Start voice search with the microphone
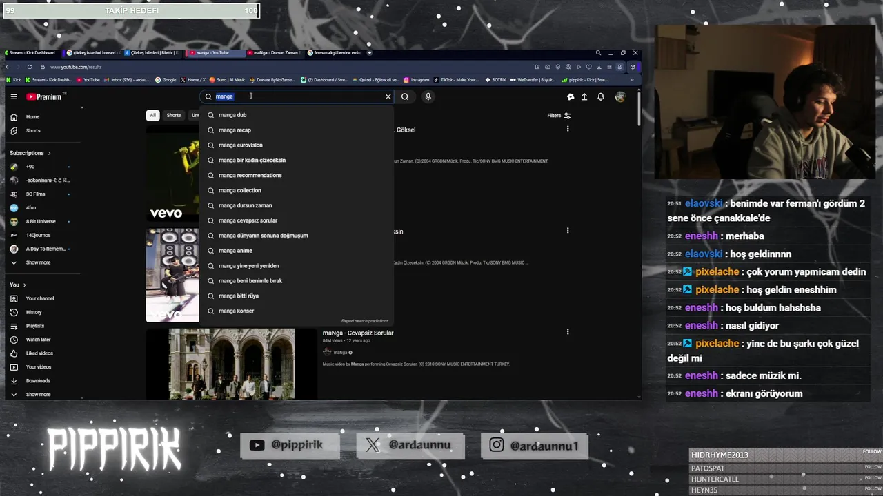Image resolution: width=883 pixels, height=496 pixels. (428, 96)
